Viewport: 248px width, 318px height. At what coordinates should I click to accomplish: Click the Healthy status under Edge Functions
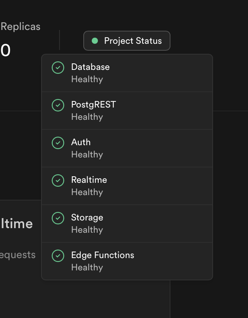point(87,268)
